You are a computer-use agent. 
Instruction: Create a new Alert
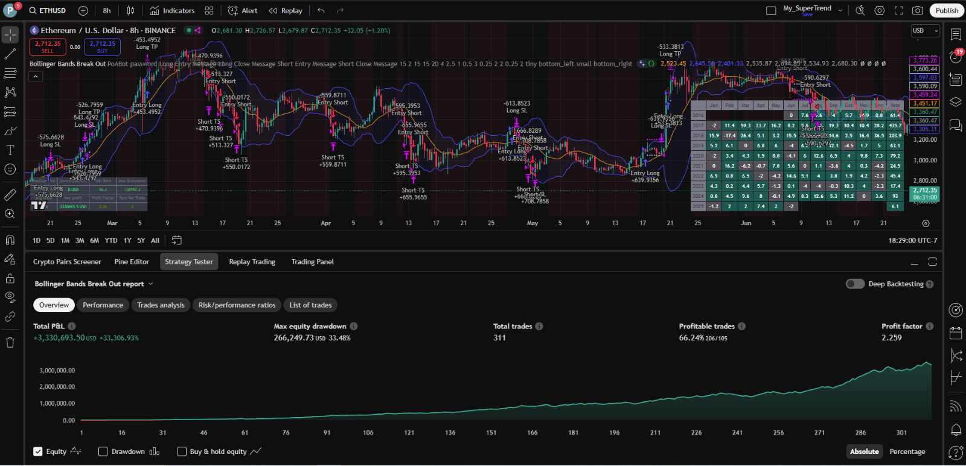click(x=243, y=10)
